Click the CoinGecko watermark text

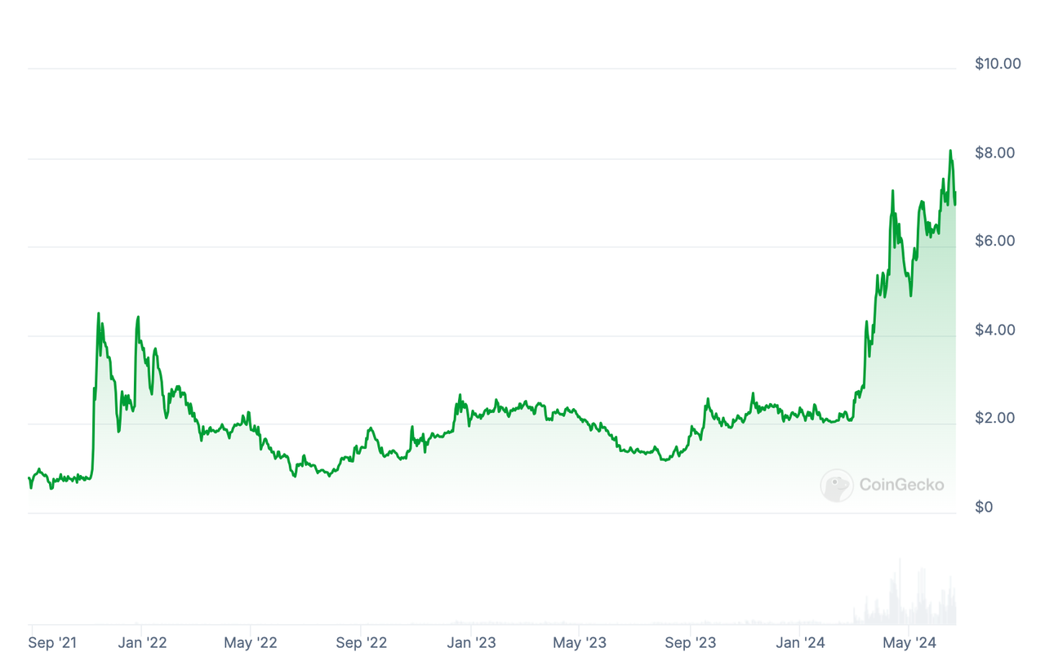(x=901, y=485)
